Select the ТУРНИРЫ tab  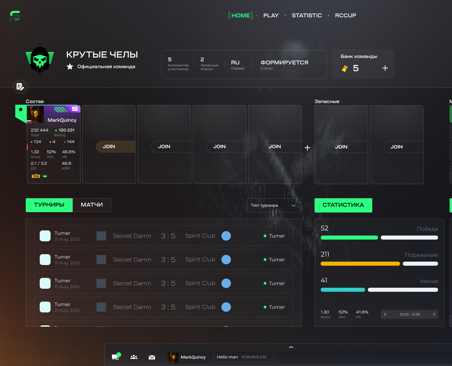click(49, 205)
